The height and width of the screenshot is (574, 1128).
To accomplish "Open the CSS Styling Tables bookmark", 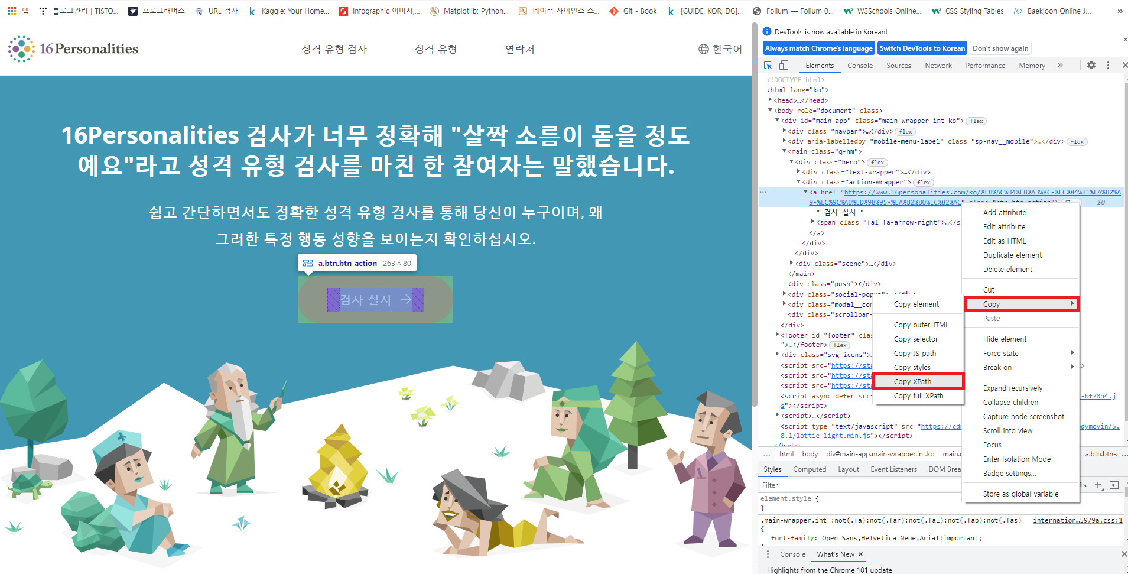I will (x=967, y=11).
